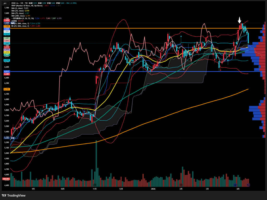Click the purple lightning bolt event icon
Image resolution: width=267 pixels, height=200 pixels.
pos(248,185)
